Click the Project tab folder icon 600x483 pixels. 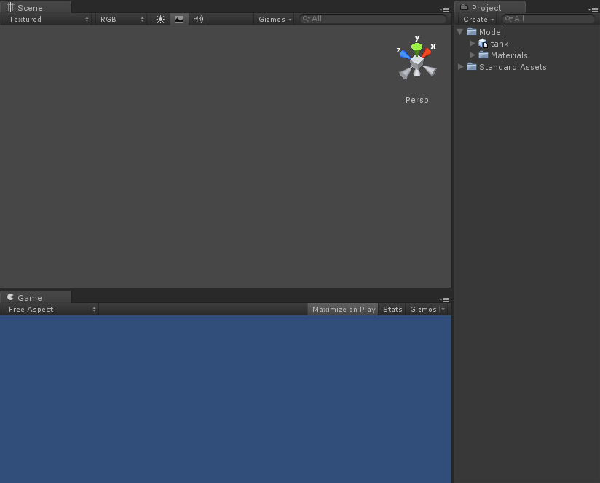pos(464,7)
